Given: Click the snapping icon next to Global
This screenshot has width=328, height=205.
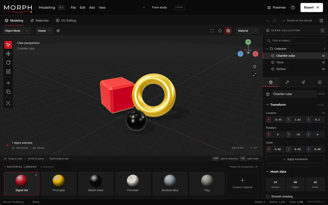Looking at the screenshot, I should coord(58,31).
